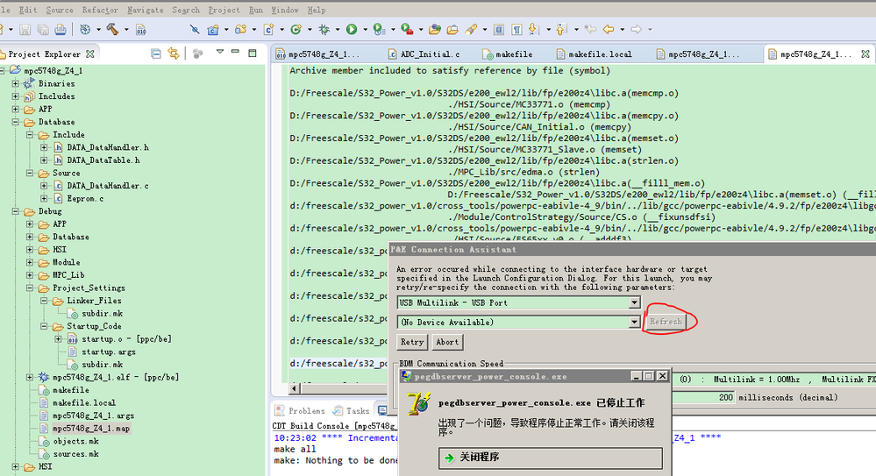Open the USB Multilink - USB Port dropdown
Image resolution: width=876 pixels, height=476 pixels.
(x=634, y=302)
